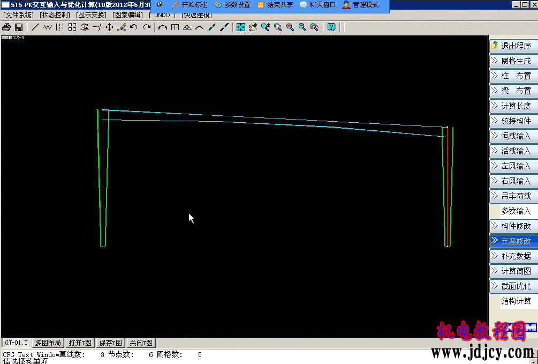Expand the 构件修改 side menu
538x364 pixels.
point(513,226)
